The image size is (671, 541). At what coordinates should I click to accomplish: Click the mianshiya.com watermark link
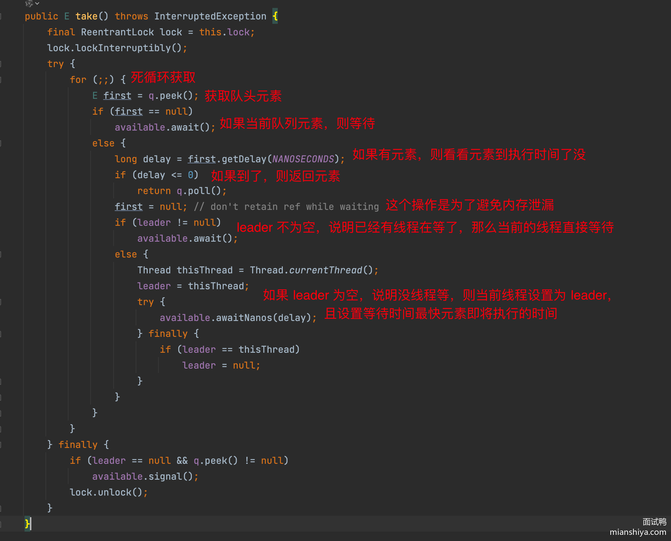637,532
